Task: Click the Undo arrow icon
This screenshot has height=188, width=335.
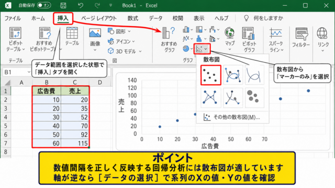Action: coord(80,5)
